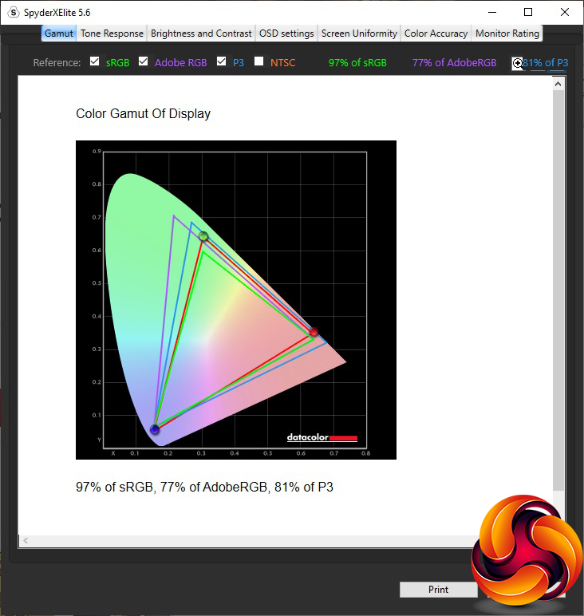The width and height of the screenshot is (584, 616).
Task: Switch to the Gamut tab
Action: coord(58,34)
